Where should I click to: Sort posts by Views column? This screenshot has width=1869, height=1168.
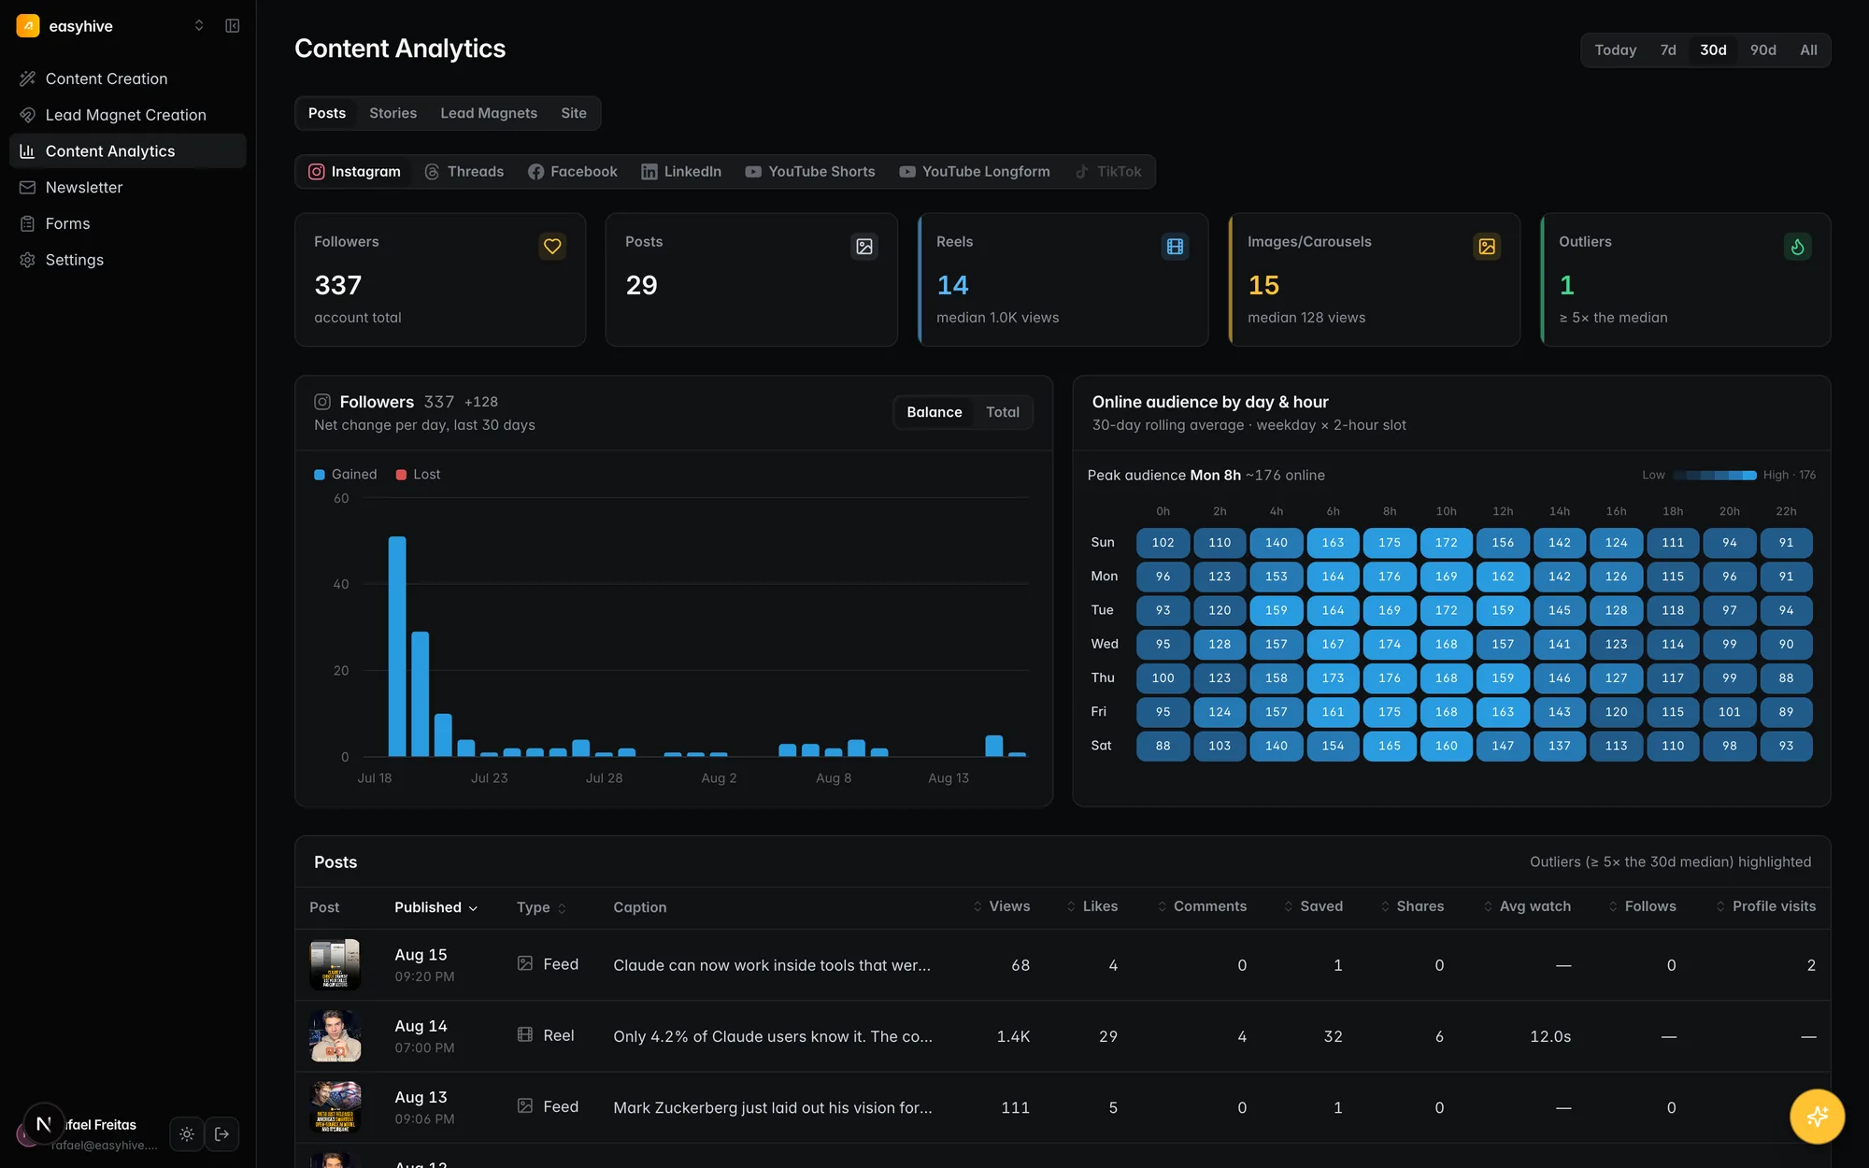(1001, 906)
